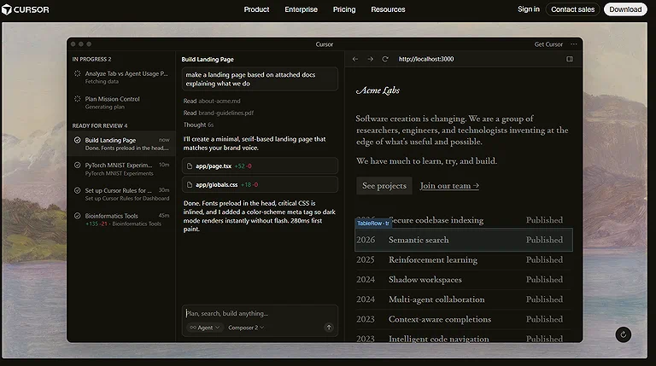The height and width of the screenshot is (366, 656).
Task: Open the Bioinformatics Tools task
Action: coord(121,220)
